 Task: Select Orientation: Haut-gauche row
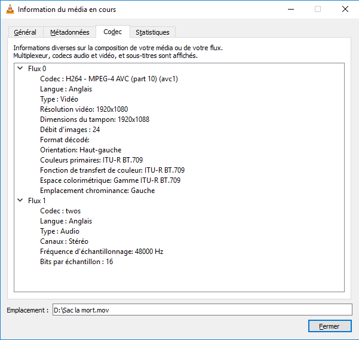(81, 150)
